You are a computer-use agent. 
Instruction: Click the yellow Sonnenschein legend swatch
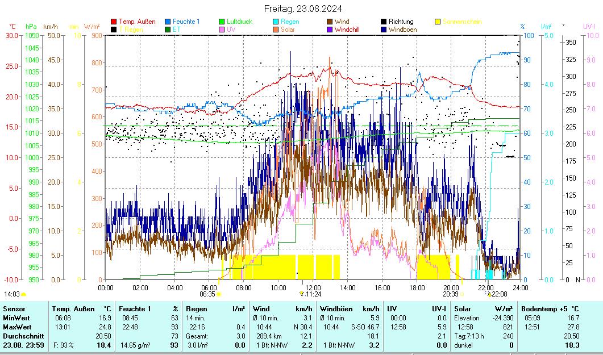[x=438, y=22]
